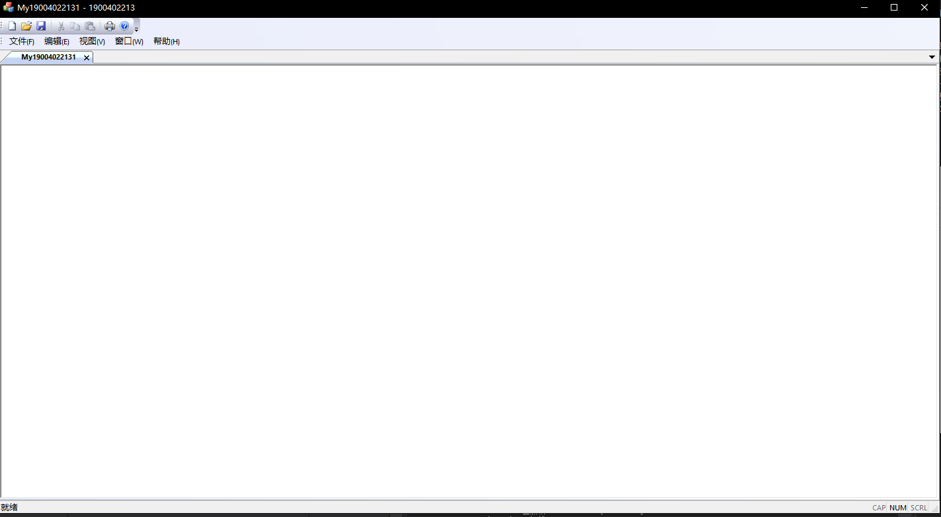The height and width of the screenshot is (517, 941).
Task: Click the application icon in title bar
Action: coord(8,7)
